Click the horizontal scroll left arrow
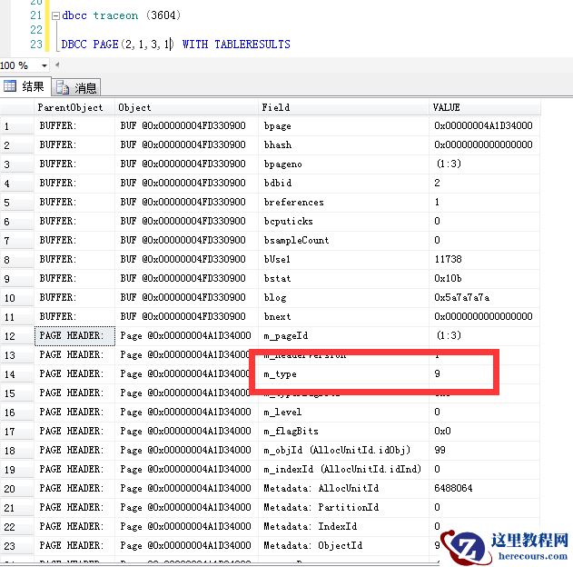The height and width of the screenshot is (567, 573). tap(57, 65)
